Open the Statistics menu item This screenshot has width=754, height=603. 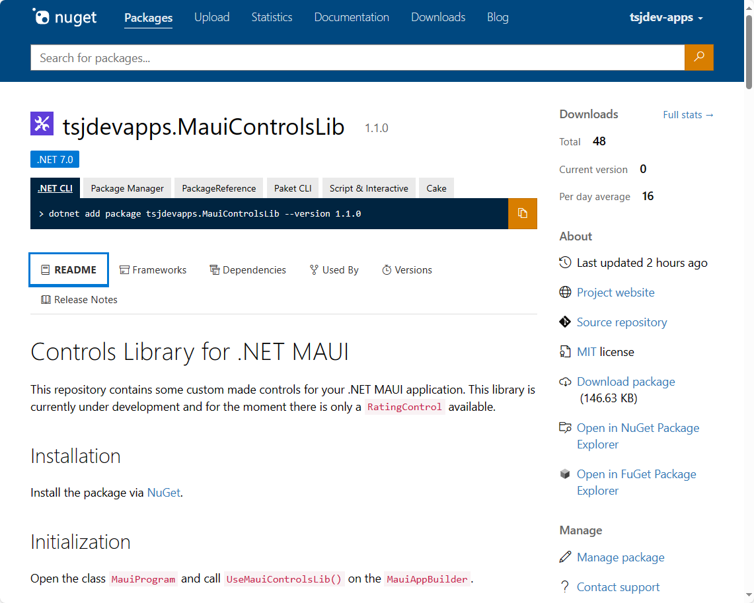tap(272, 18)
